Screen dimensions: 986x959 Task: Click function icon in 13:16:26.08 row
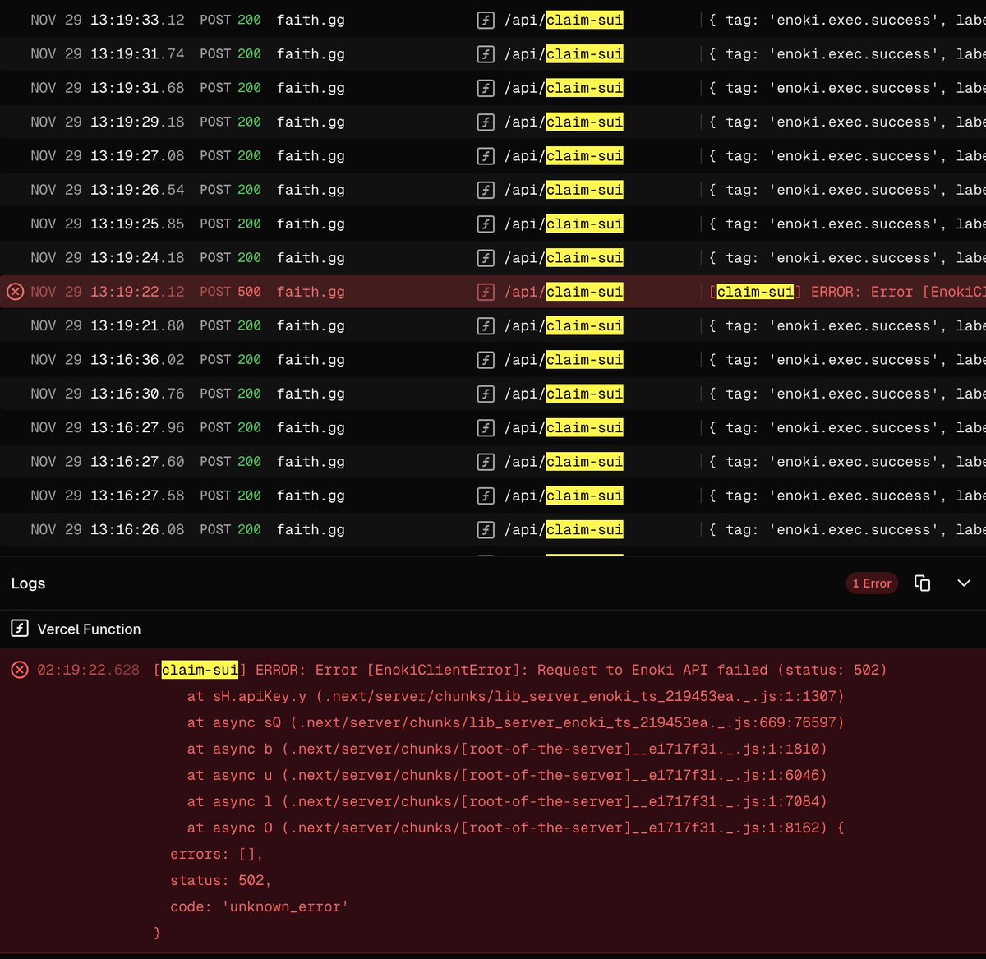coord(486,530)
